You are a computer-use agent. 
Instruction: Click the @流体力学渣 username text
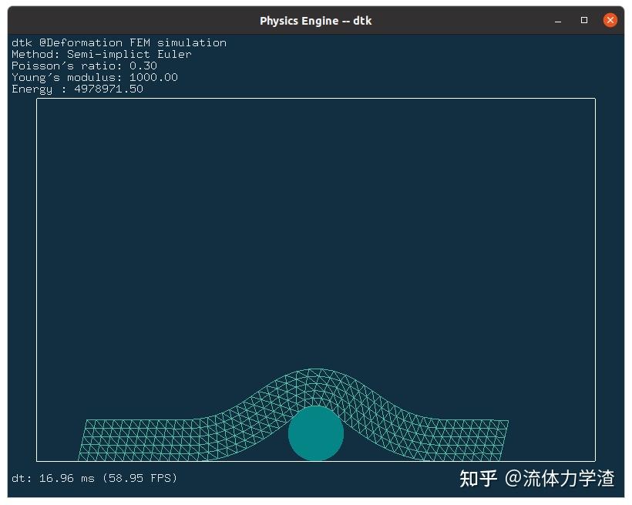coord(560,478)
